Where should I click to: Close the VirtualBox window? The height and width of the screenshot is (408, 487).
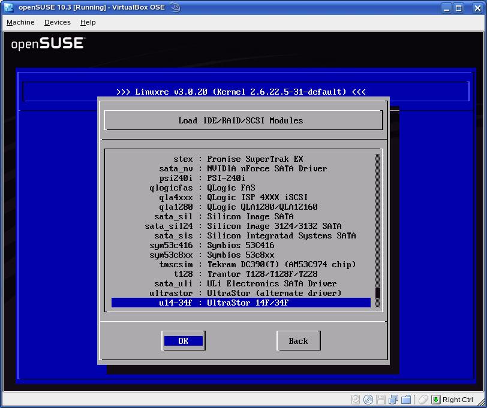point(477,8)
